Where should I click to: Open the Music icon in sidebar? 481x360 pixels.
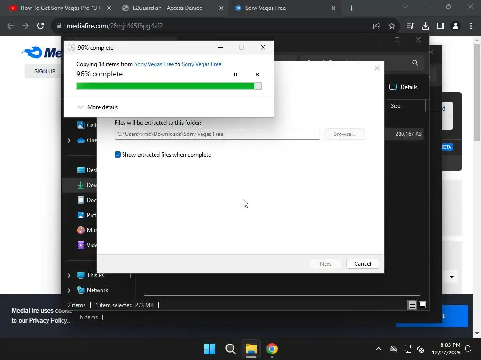pyautogui.click(x=81, y=230)
